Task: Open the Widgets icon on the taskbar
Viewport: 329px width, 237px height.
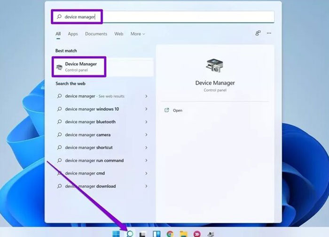Action: (x=157, y=234)
